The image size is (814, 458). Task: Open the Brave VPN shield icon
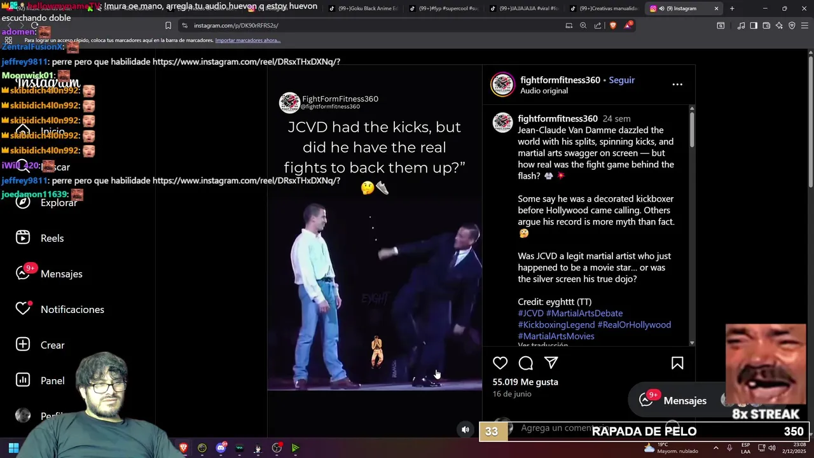[792, 25]
